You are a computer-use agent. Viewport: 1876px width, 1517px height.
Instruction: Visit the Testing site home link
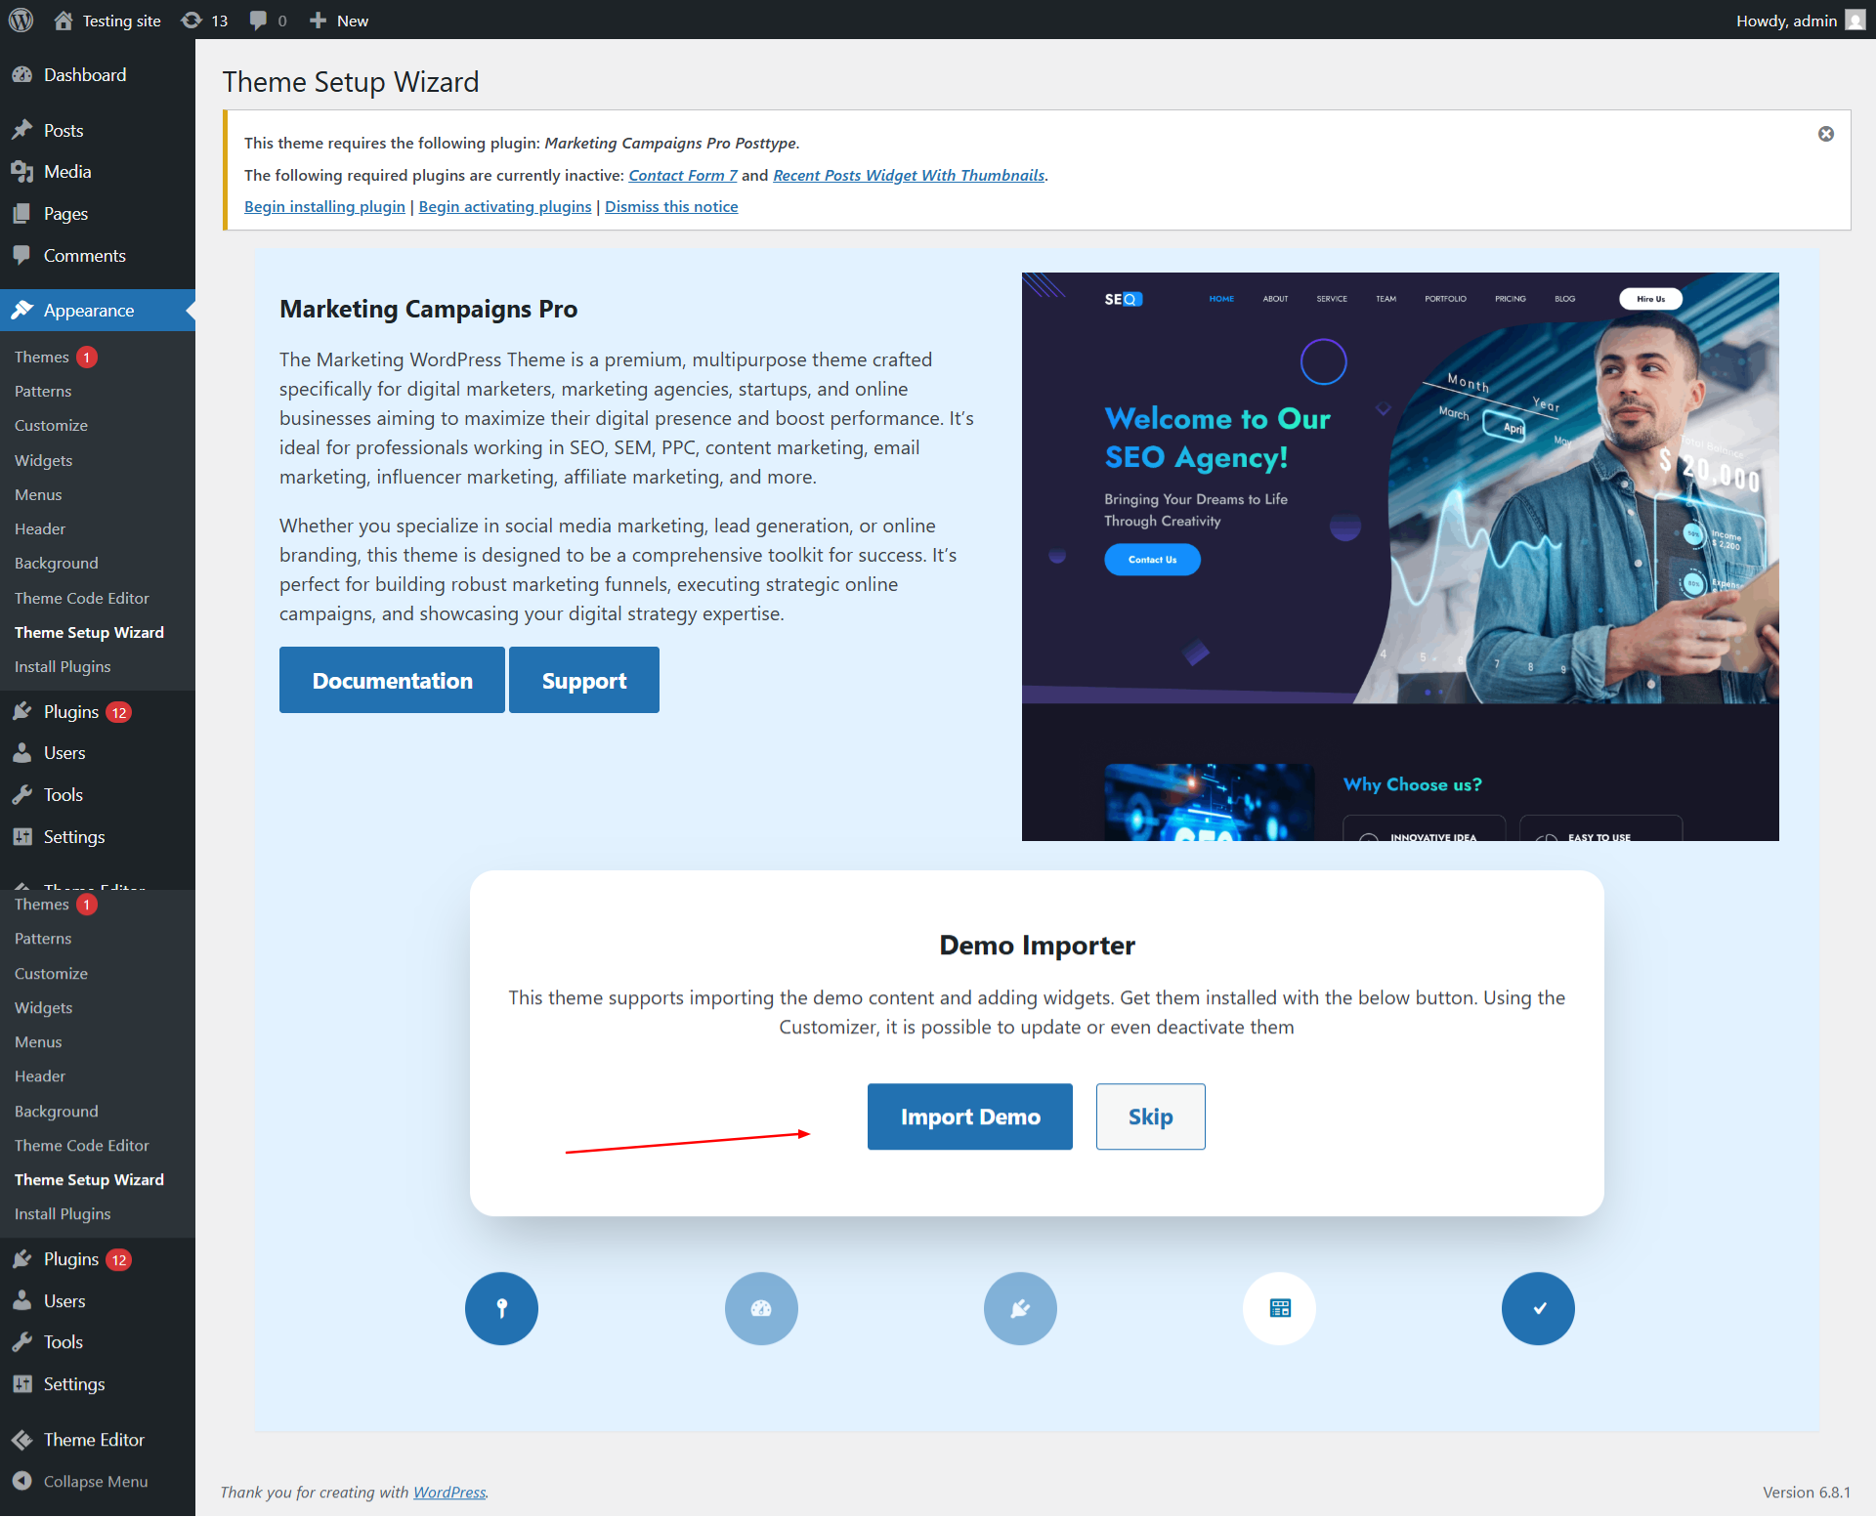(x=107, y=21)
